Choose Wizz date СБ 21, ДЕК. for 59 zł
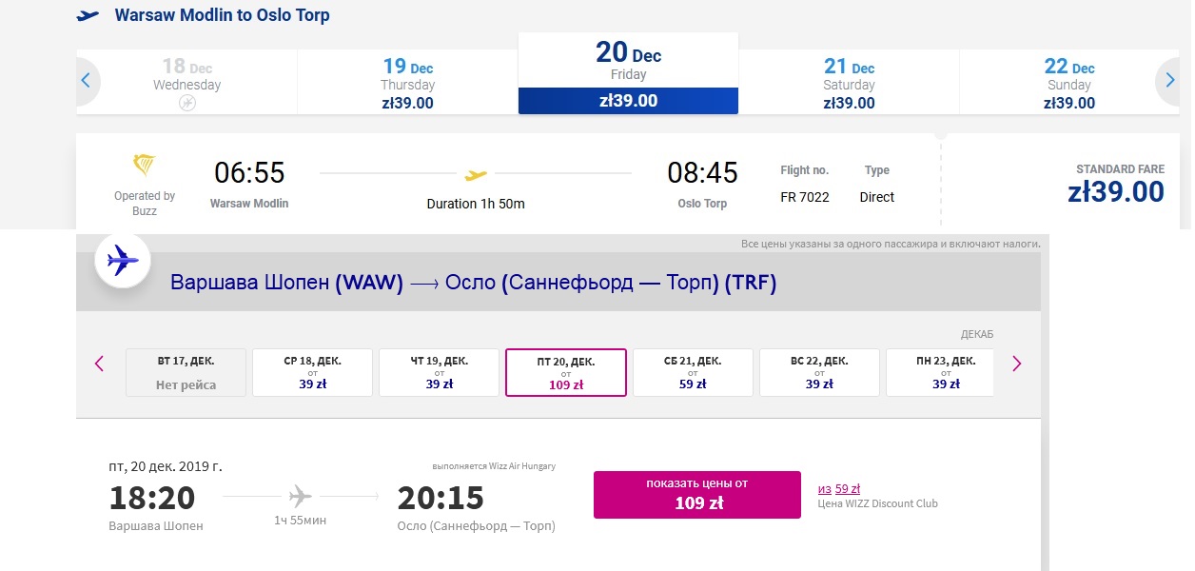Viewport: 1195px width, 571px height. coord(693,372)
